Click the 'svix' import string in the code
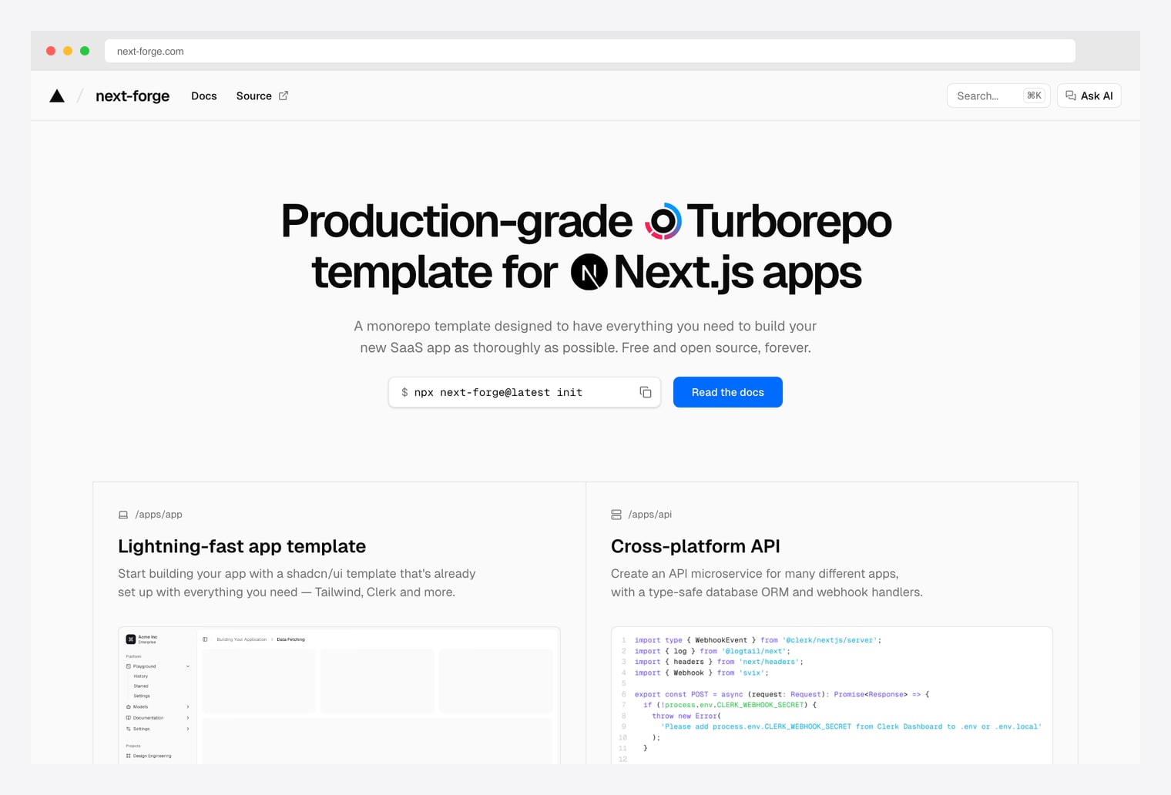1171x795 pixels. [x=752, y=673]
